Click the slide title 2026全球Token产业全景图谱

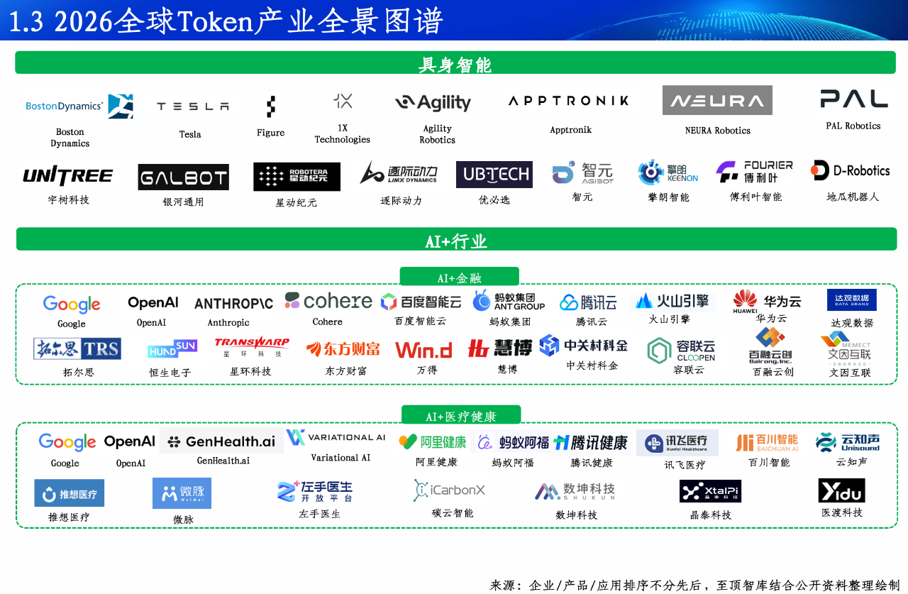(x=248, y=21)
